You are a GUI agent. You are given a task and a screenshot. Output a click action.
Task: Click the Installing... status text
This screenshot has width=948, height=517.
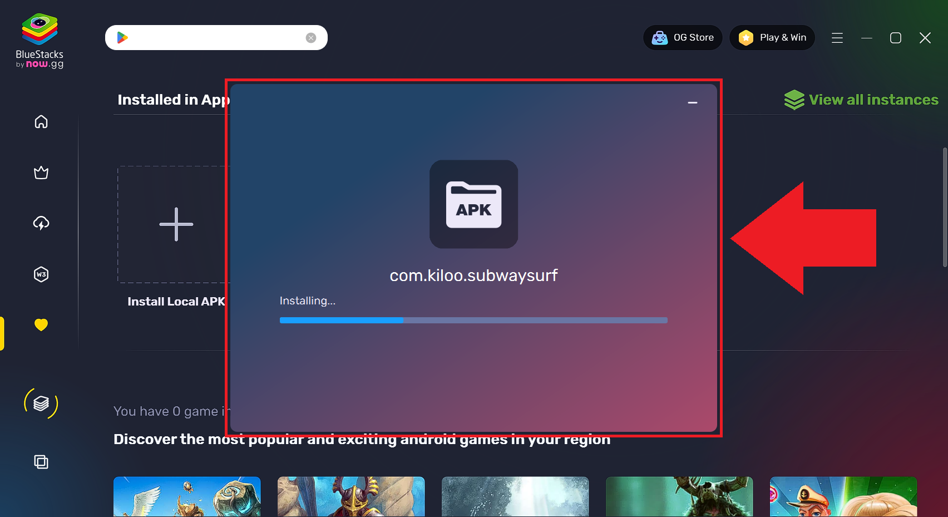(308, 301)
